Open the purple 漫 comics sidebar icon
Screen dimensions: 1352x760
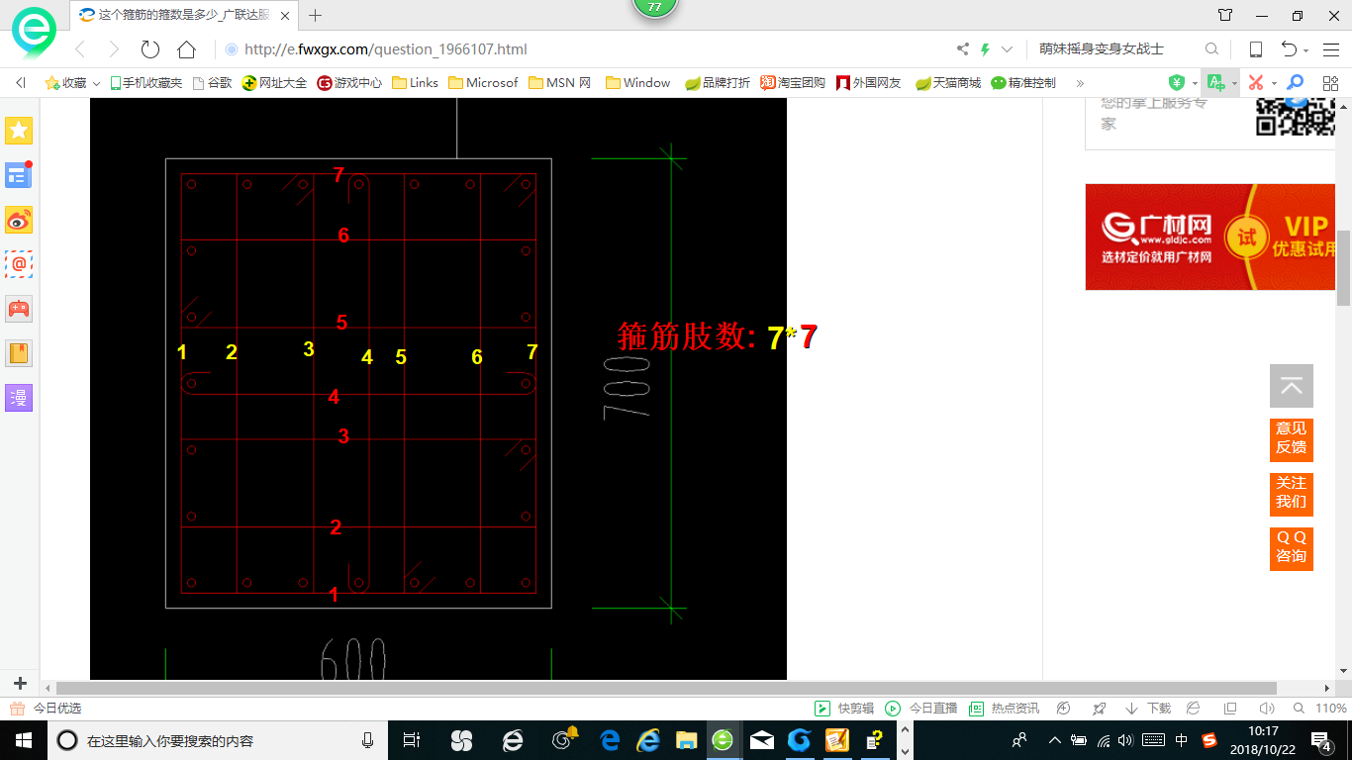point(19,398)
